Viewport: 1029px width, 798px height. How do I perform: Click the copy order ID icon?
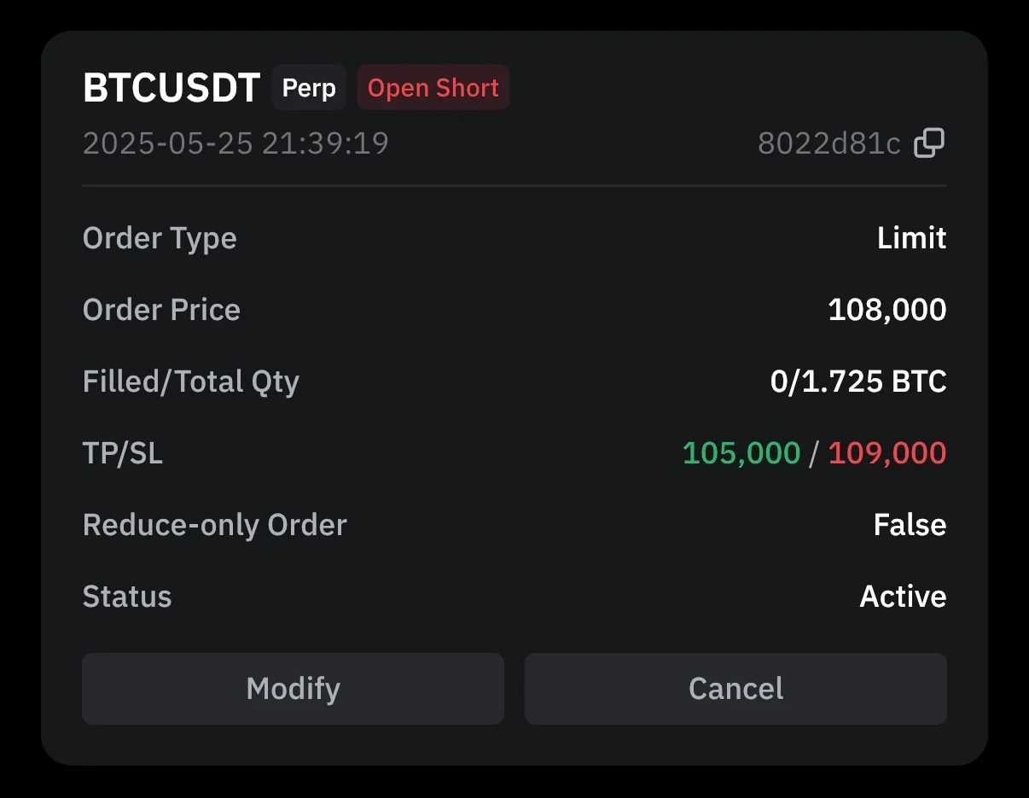pos(929,143)
